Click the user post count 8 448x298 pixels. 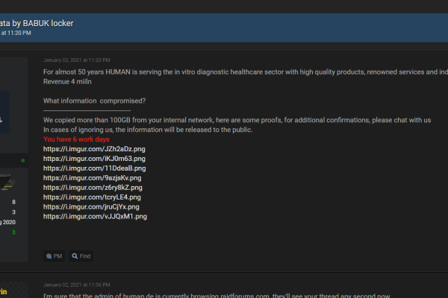click(x=13, y=202)
